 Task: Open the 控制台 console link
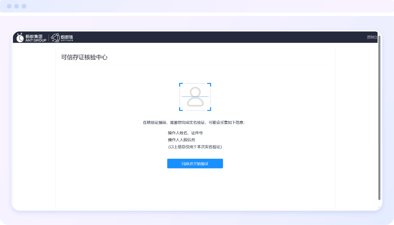point(372,37)
